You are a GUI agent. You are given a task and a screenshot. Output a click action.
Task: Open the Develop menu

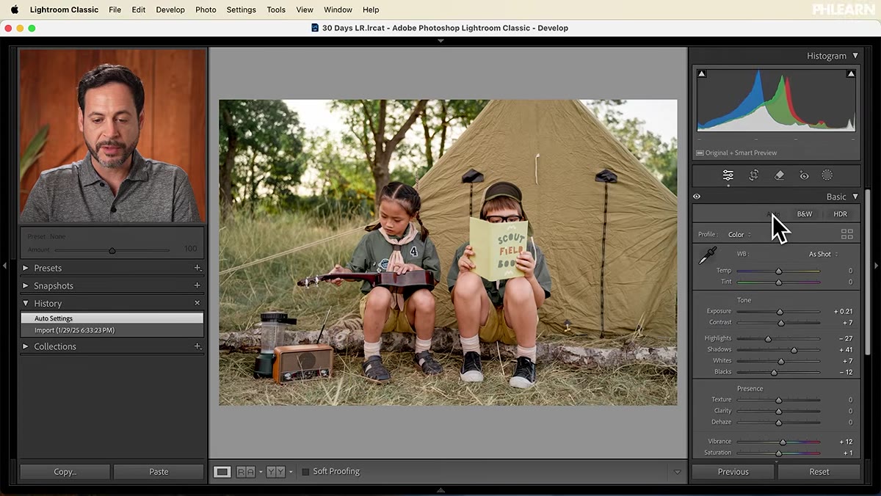pyautogui.click(x=170, y=10)
